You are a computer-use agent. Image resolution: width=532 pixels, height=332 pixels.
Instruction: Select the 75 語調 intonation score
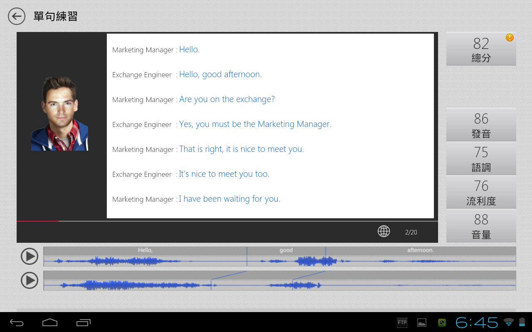[481, 159]
